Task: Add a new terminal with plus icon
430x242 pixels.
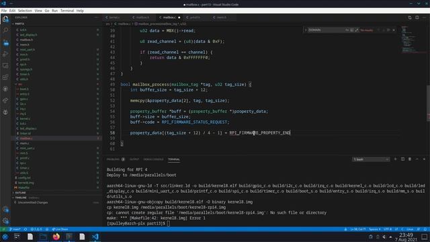Action: 395,159
